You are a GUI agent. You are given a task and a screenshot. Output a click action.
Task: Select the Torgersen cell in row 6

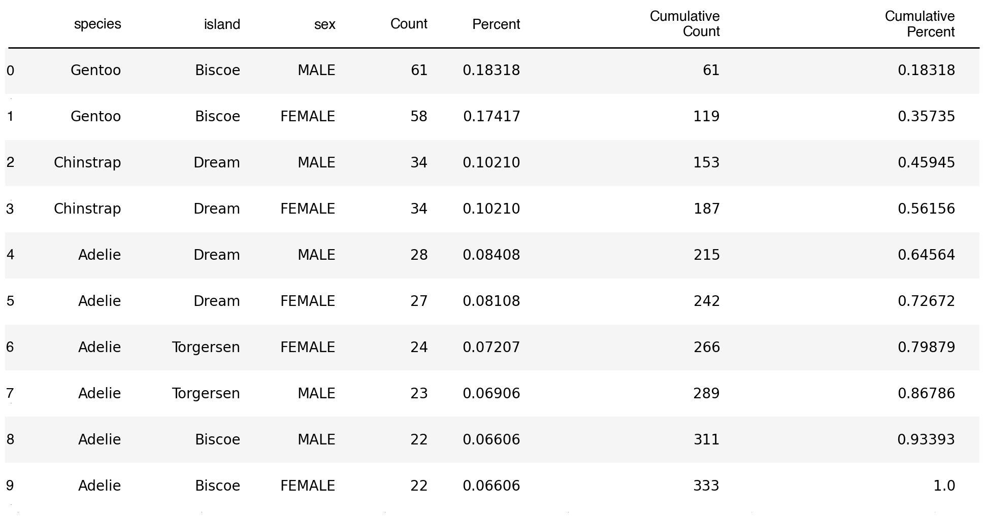click(x=206, y=347)
